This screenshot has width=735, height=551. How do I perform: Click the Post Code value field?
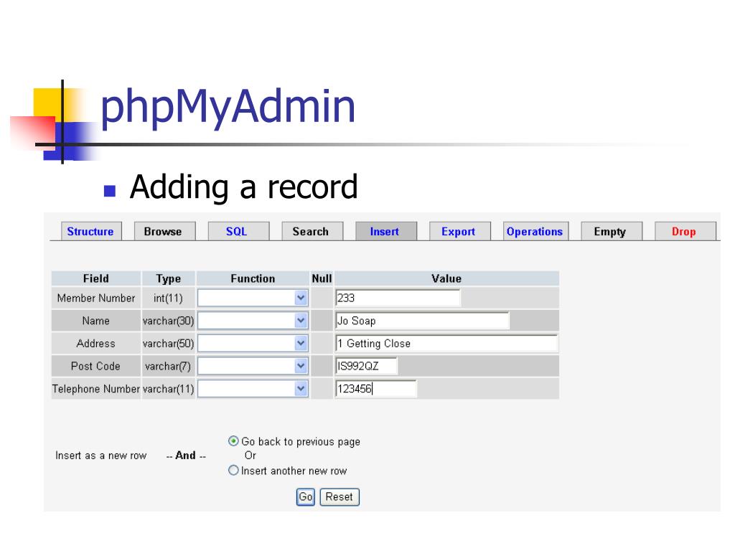367,366
